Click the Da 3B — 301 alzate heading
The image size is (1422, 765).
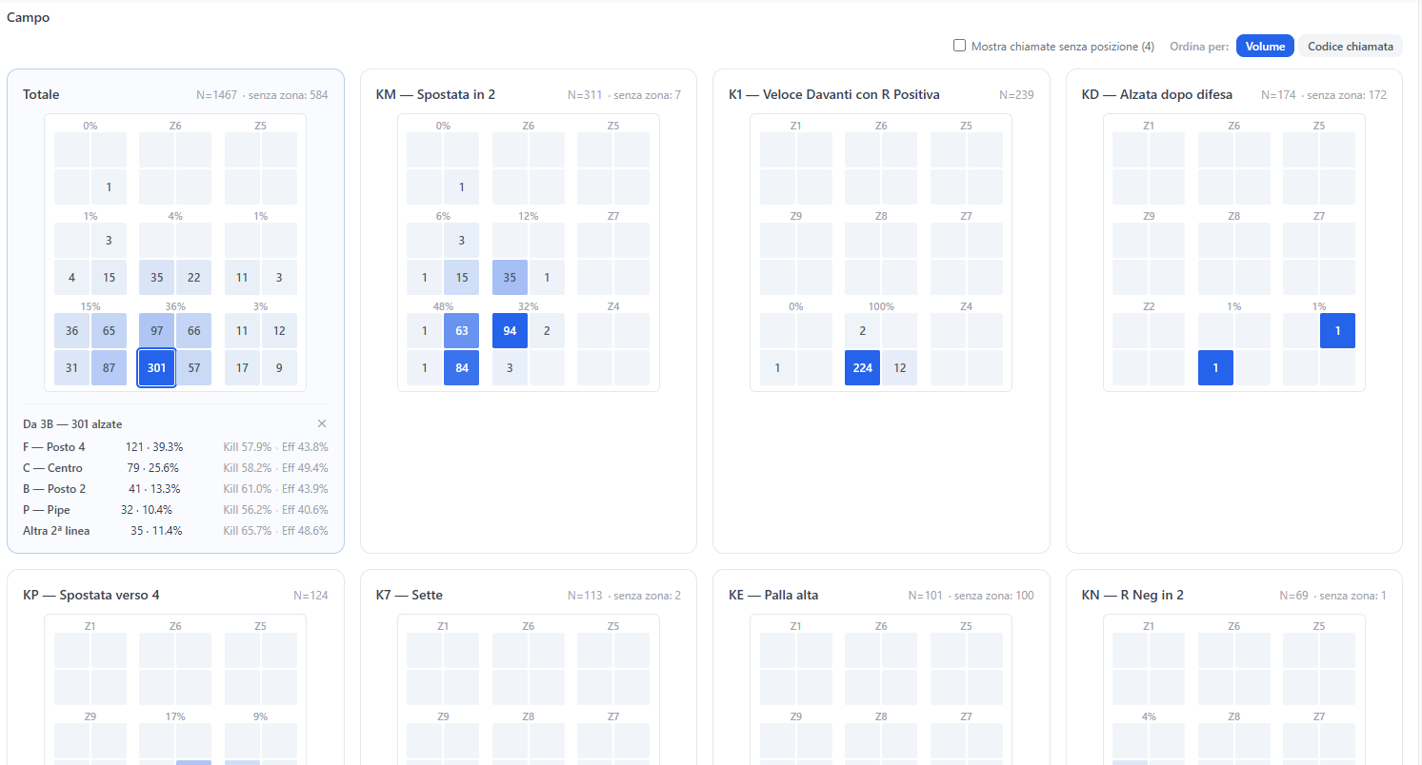tap(72, 424)
